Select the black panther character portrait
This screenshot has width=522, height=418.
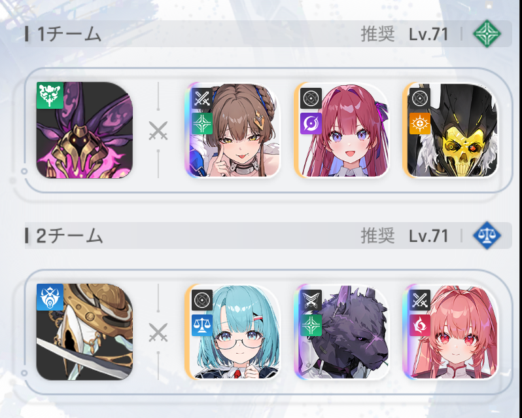tap(341, 332)
